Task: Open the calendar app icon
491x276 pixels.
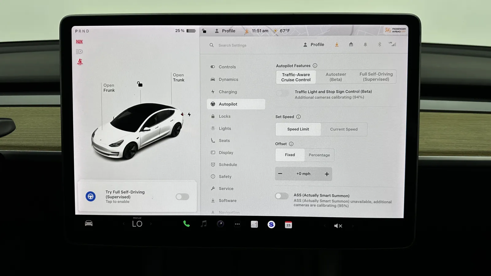Action: point(288,225)
